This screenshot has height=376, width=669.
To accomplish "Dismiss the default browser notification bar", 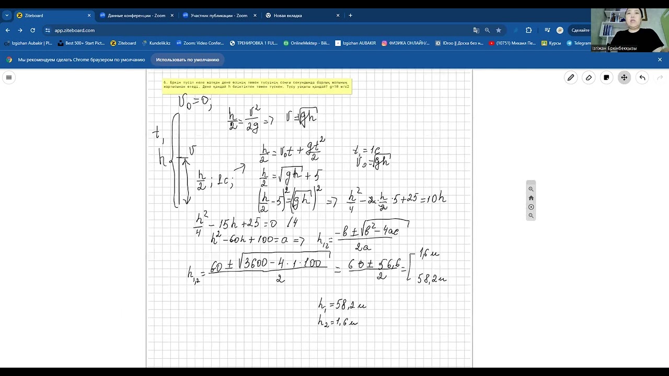I will (x=660, y=60).
